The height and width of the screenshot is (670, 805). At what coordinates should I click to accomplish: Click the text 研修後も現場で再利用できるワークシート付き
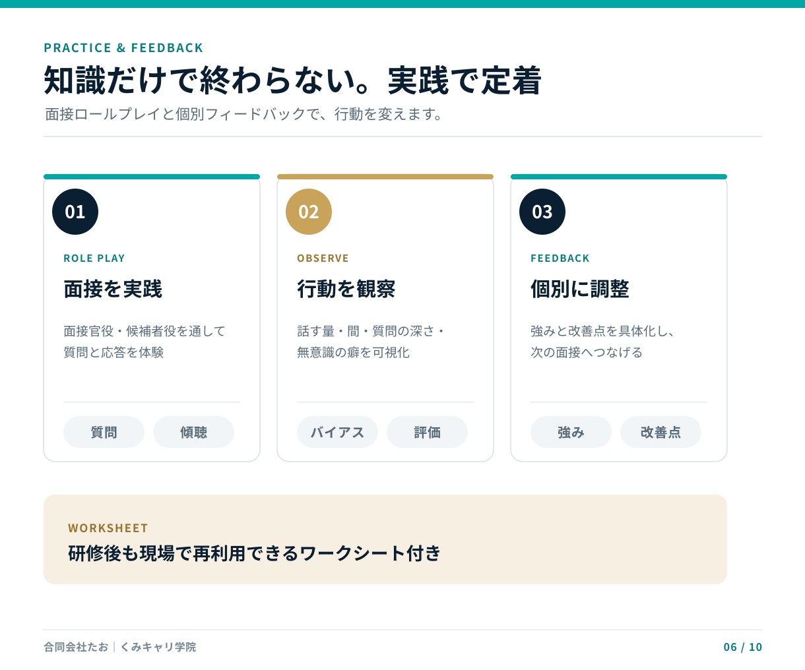[254, 553]
